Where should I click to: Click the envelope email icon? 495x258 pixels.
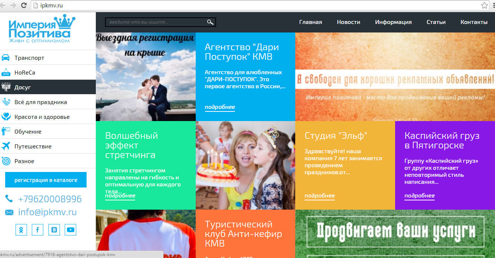(x=9, y=212)
